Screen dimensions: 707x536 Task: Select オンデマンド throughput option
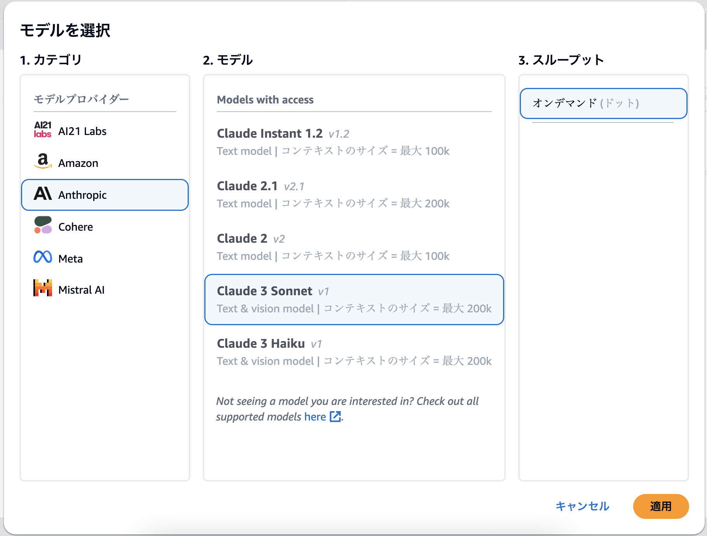[604, 103]
